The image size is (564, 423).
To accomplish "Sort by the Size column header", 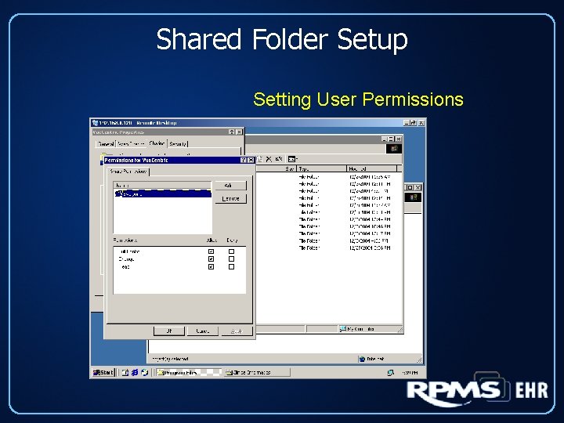I will click(277, 168).
